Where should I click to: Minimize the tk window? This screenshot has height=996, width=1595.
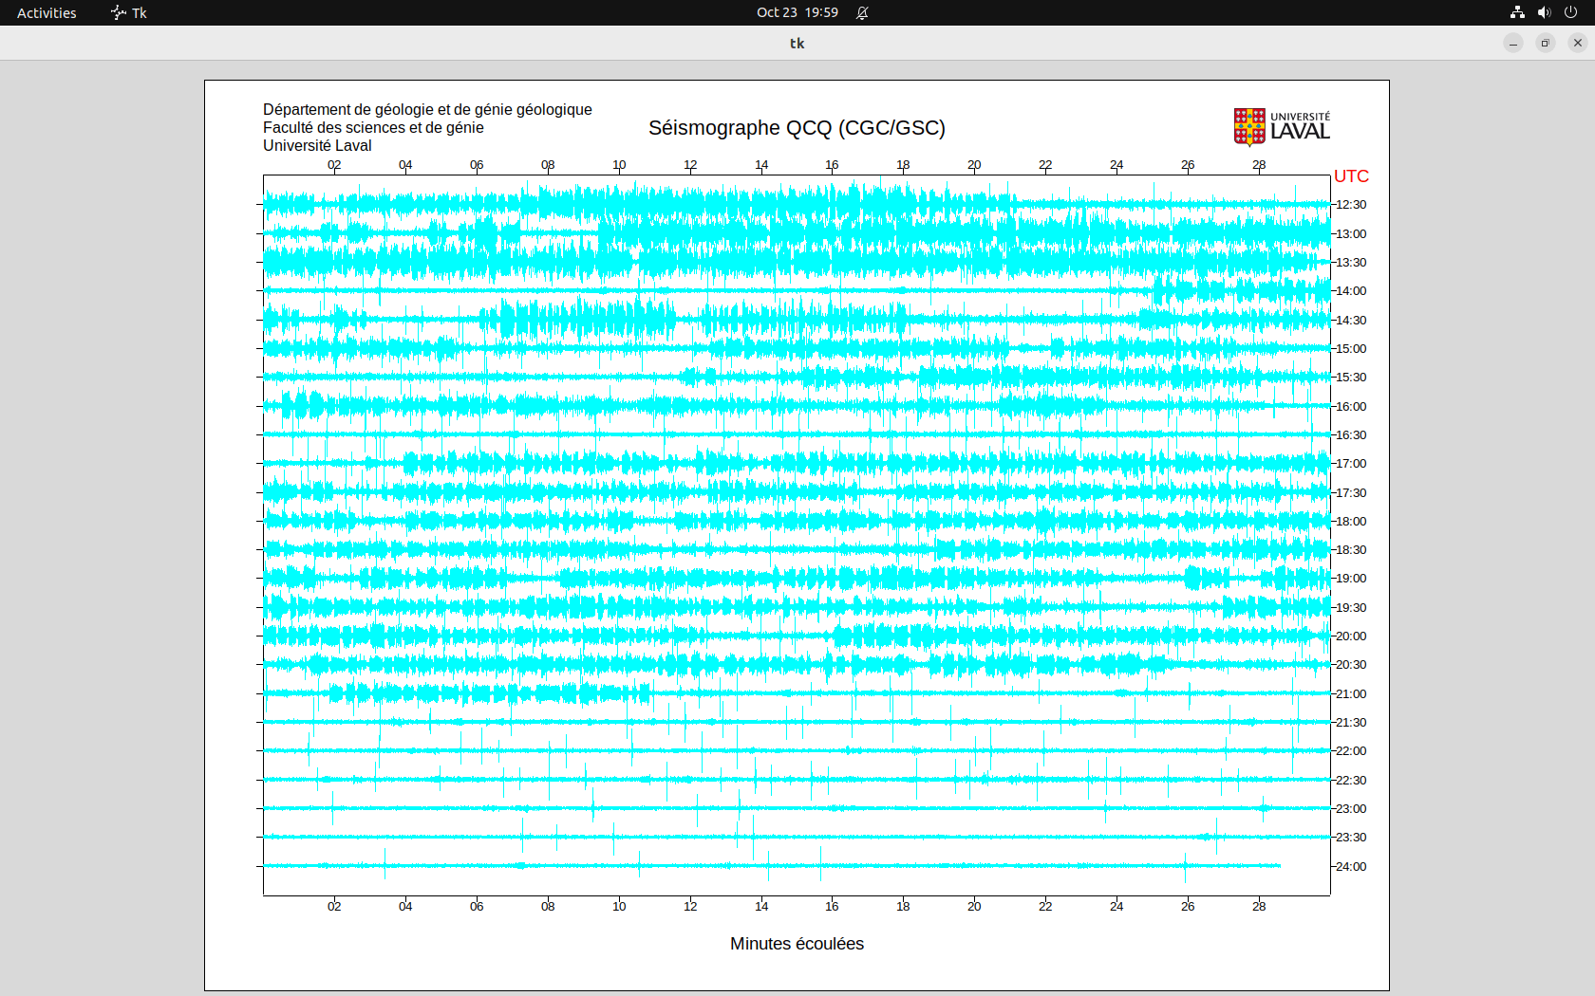(x=1513, y=43)
